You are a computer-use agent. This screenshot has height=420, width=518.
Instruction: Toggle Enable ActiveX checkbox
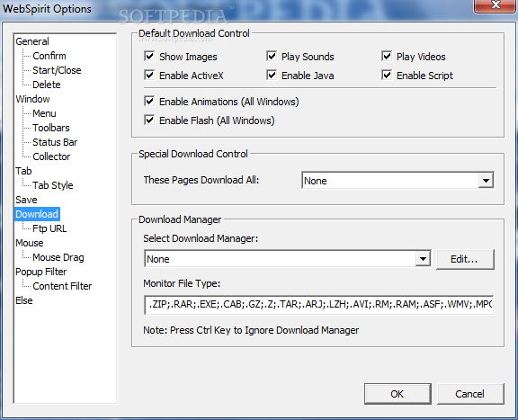coord(149,76)
